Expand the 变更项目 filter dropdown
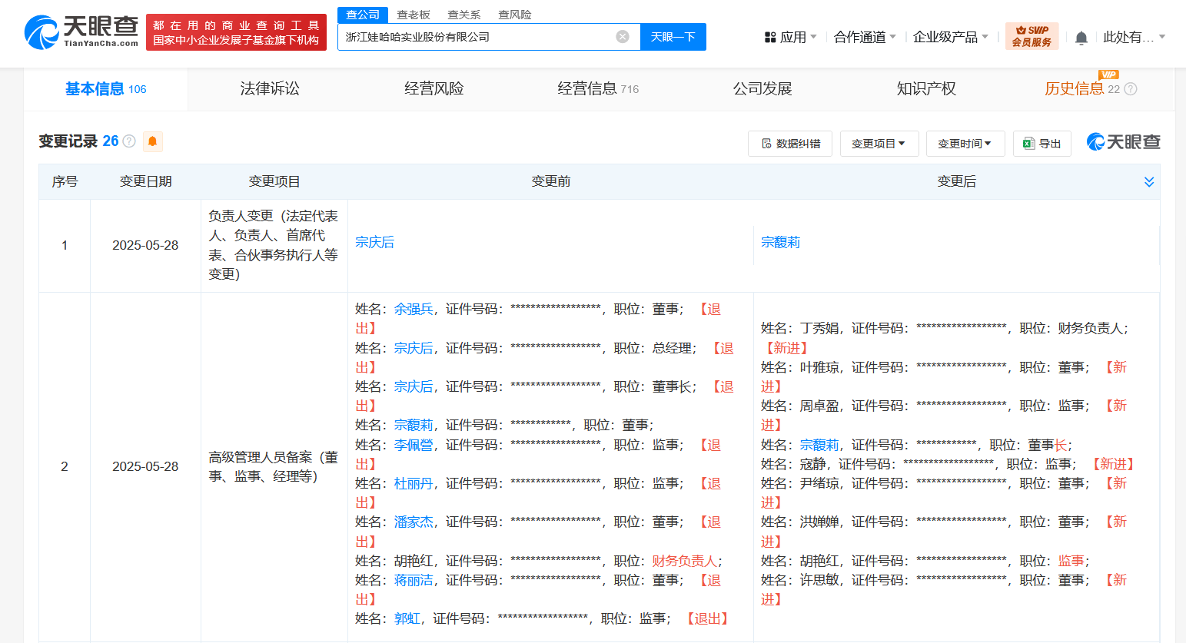 tap(879, 144)
